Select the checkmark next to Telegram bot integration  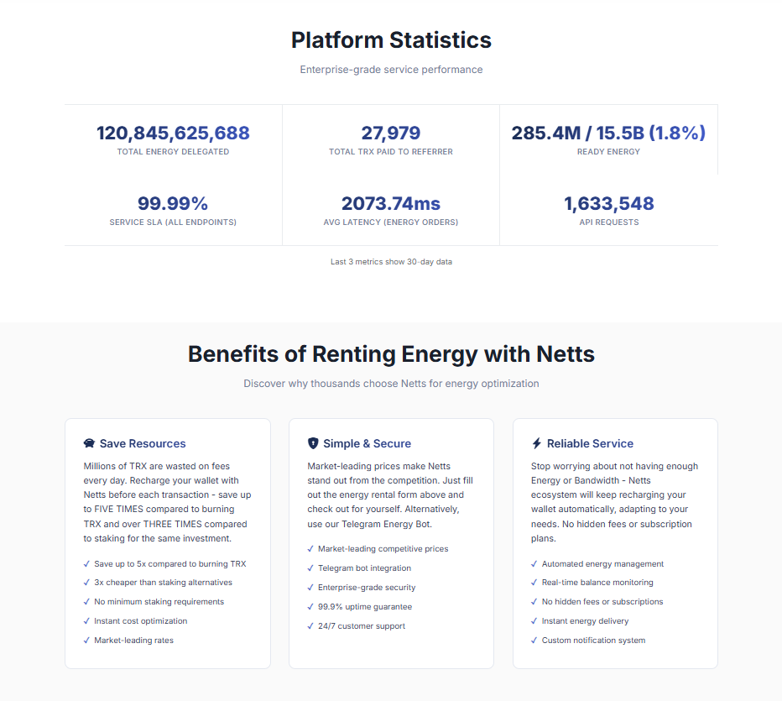(310, 568)
